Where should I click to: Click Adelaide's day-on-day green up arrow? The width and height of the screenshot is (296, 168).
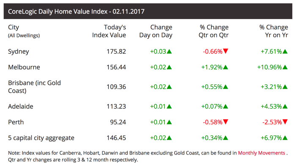169,106
